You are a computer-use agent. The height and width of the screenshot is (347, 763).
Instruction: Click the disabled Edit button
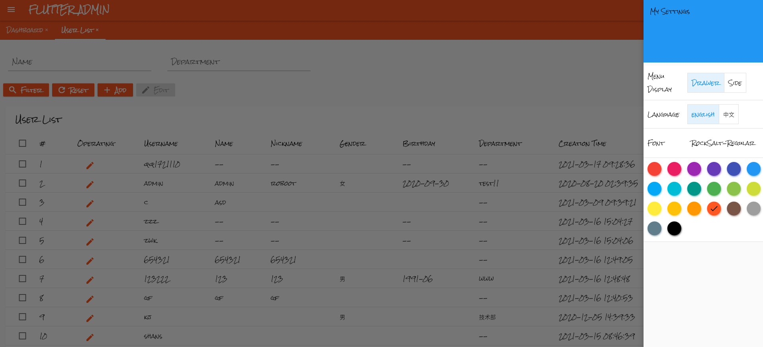click(156, 90)
